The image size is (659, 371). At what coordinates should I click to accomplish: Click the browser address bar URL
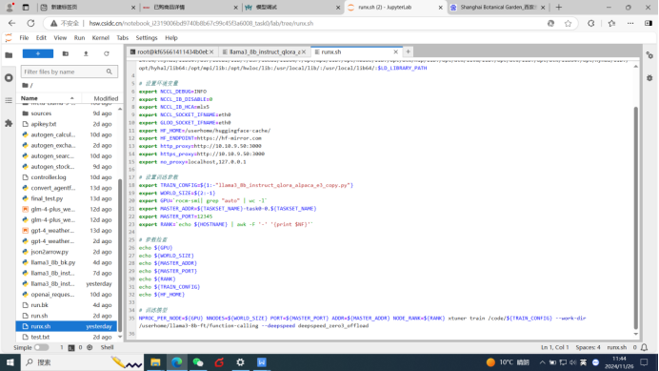pyautogui.click(x=201, y=23)
